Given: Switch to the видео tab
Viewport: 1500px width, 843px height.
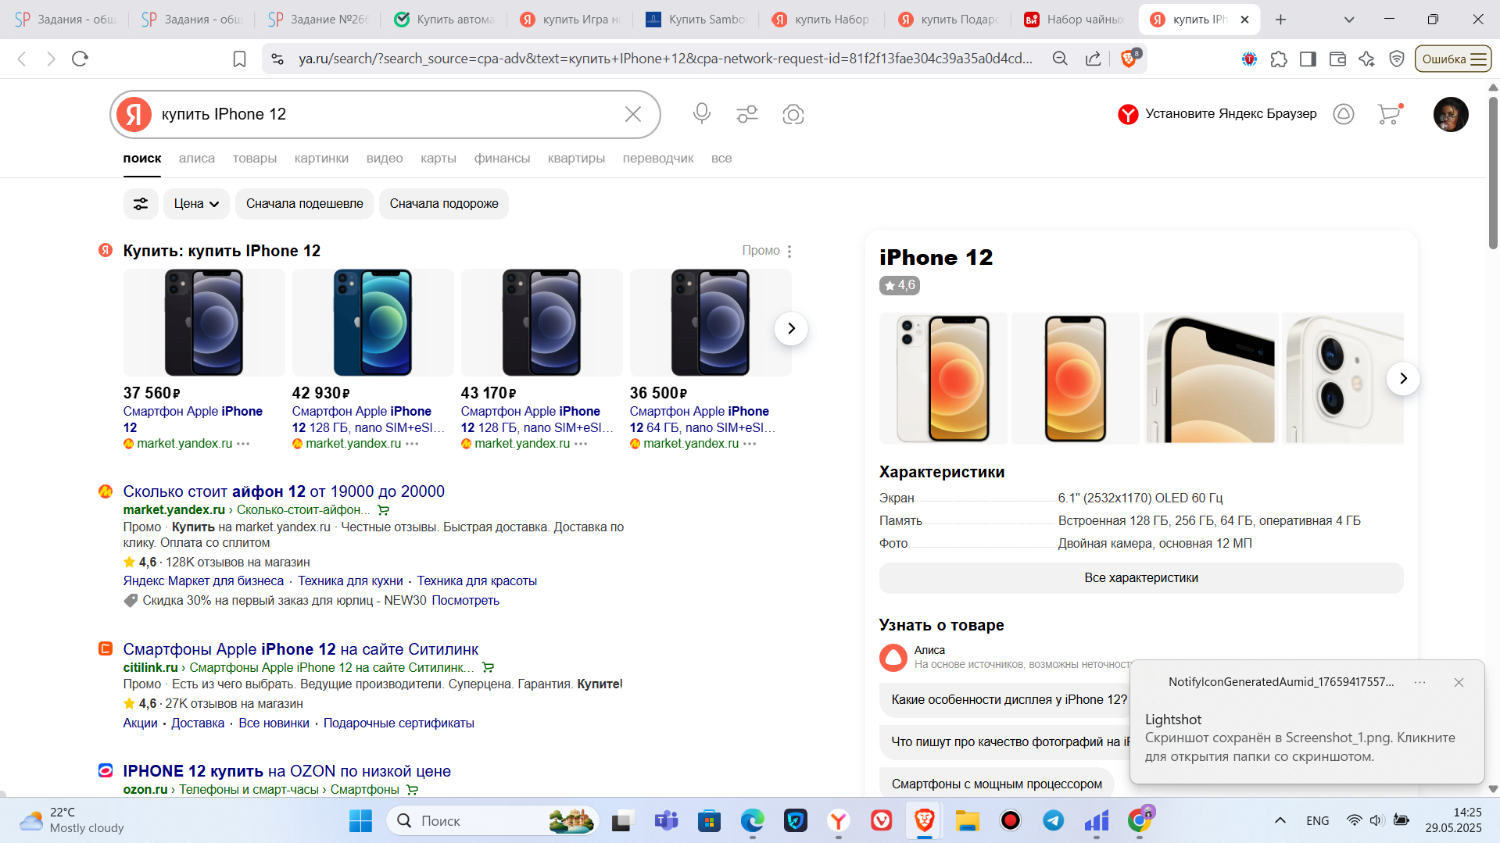Looking at the screenshot, I should 385,159.
